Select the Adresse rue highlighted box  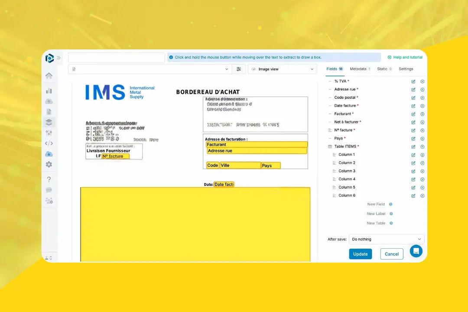257,151
